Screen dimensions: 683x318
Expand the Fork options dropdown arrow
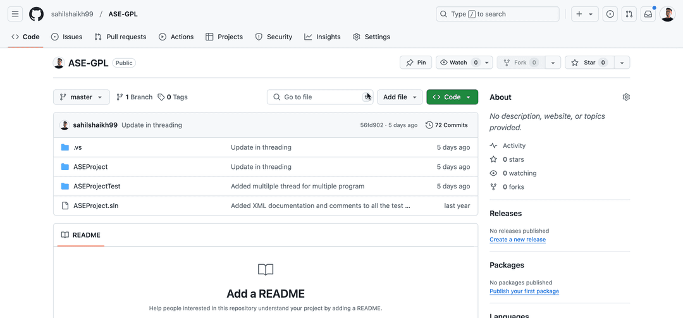click(x=553, y=63)
